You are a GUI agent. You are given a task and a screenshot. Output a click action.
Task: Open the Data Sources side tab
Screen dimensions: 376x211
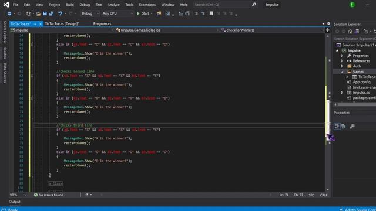[5, 73]
